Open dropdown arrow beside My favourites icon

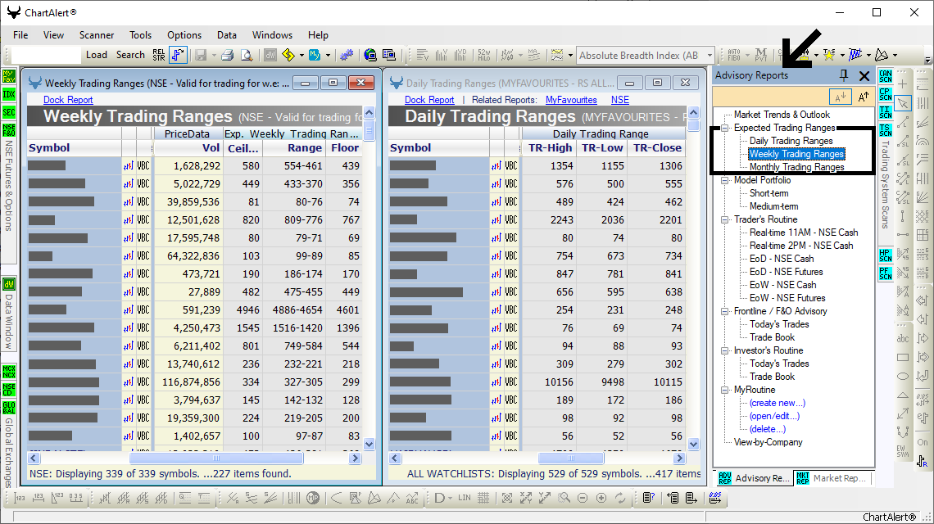(x=328, y=56)
